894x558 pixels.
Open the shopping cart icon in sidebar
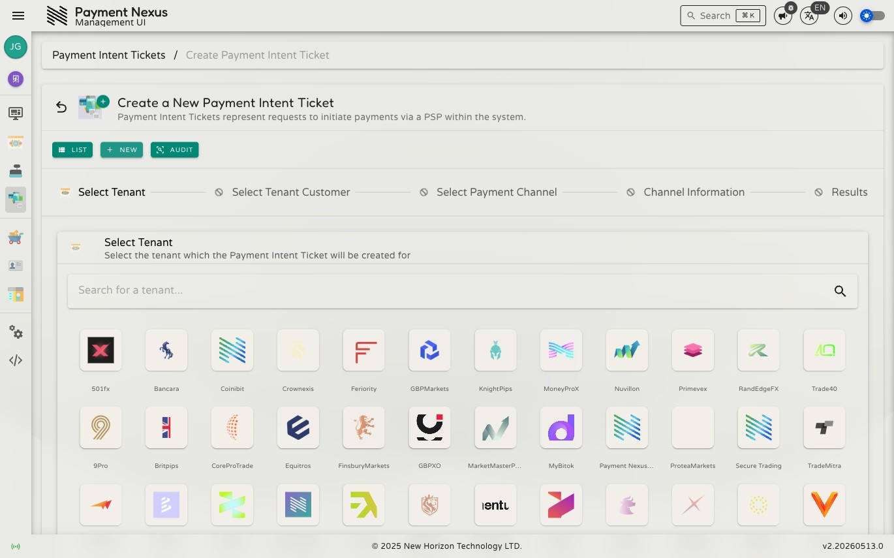16,238
